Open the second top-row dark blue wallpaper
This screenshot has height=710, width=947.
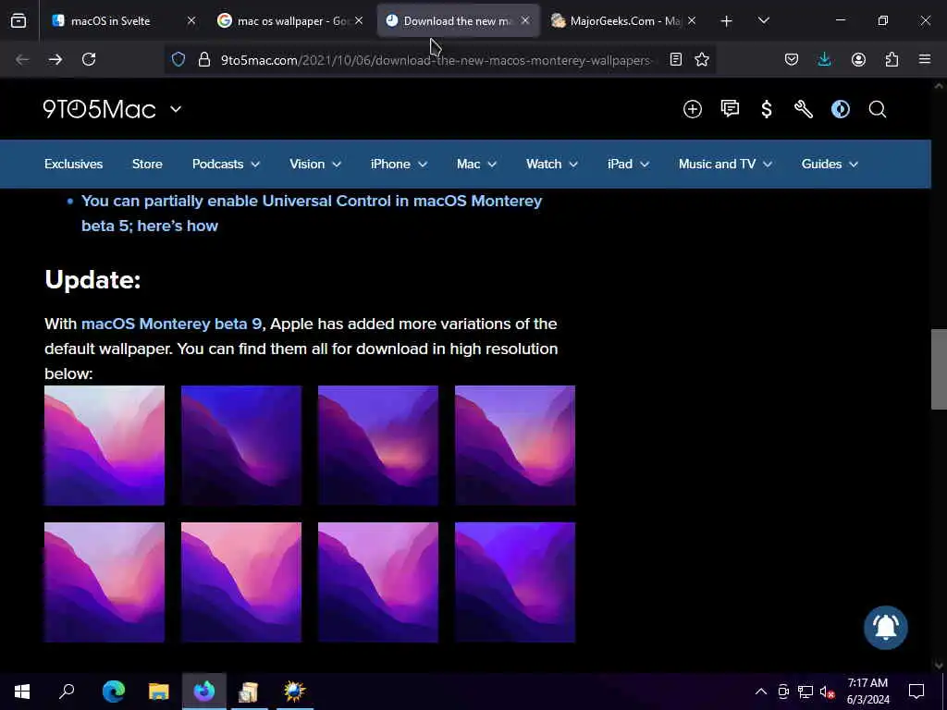(241, 446)
